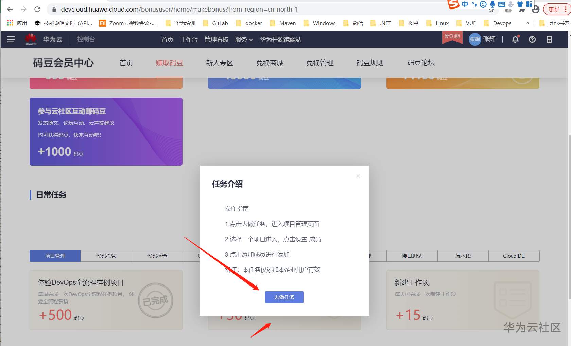Open help via the question mark icon
The image size is (571, 346).
[532, 39]
